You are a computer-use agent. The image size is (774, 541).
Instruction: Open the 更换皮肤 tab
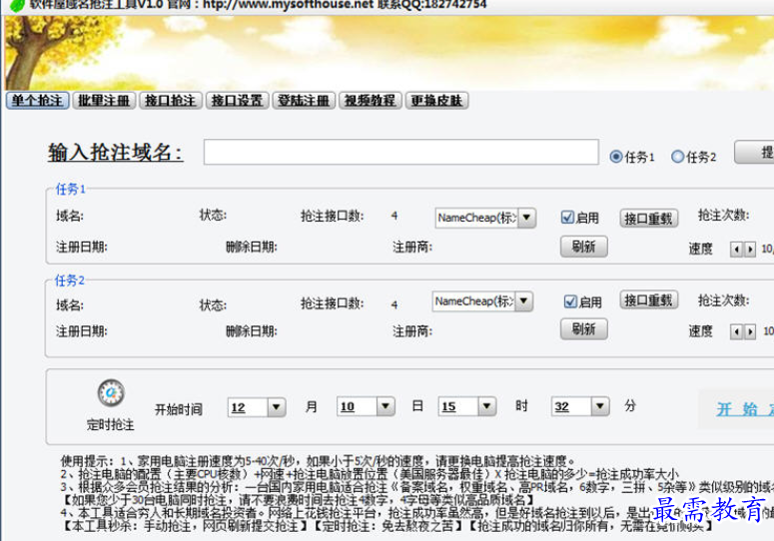coord(436,101)
